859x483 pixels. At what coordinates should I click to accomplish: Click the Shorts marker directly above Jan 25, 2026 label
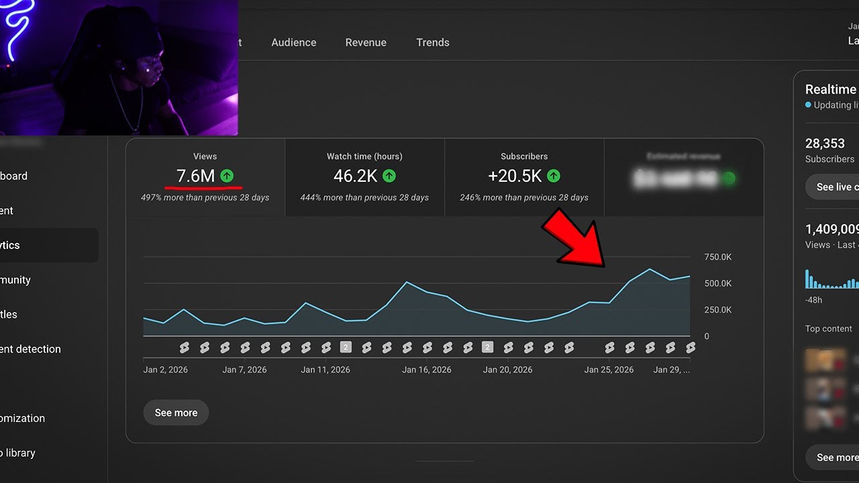coord(609,347)
